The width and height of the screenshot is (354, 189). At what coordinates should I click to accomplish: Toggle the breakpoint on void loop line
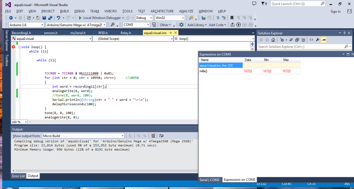[13, 47]
